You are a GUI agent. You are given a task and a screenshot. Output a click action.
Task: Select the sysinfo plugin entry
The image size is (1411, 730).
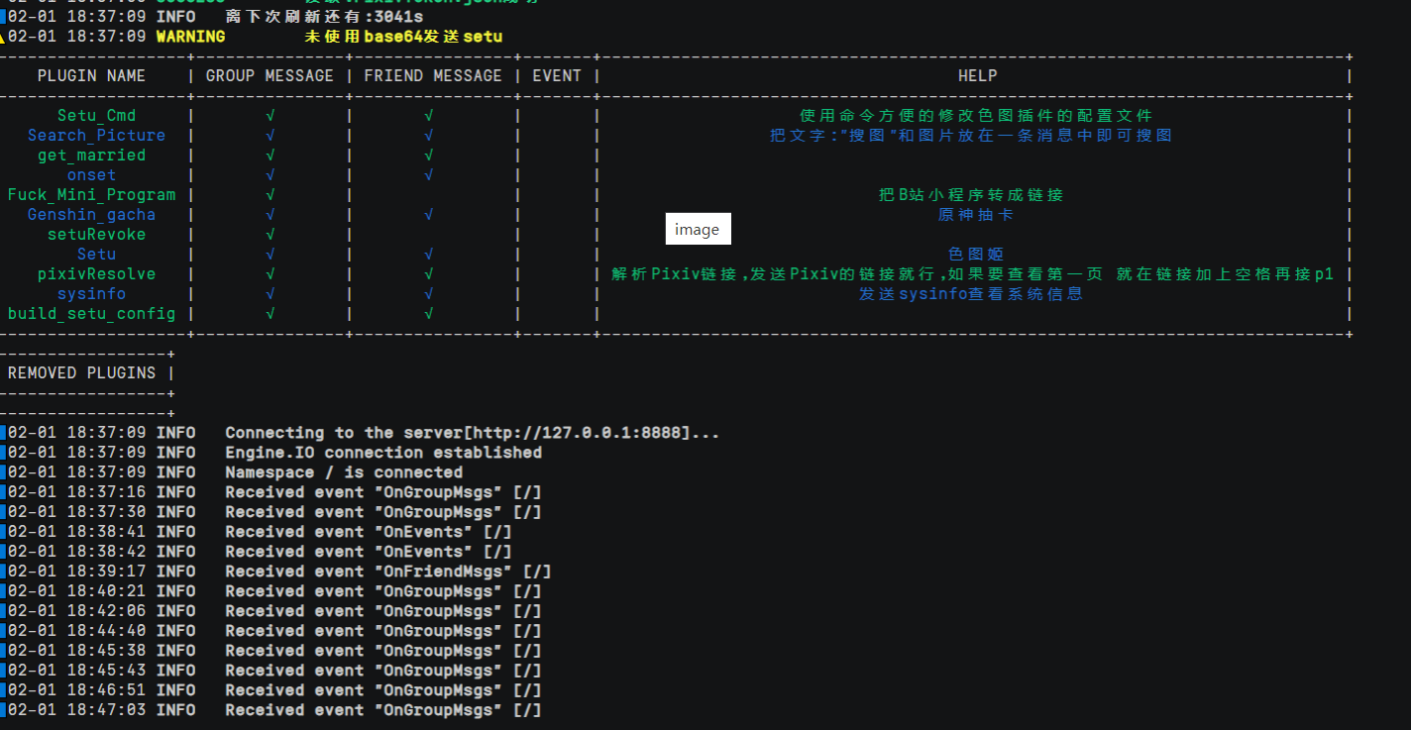pos(91,293)
